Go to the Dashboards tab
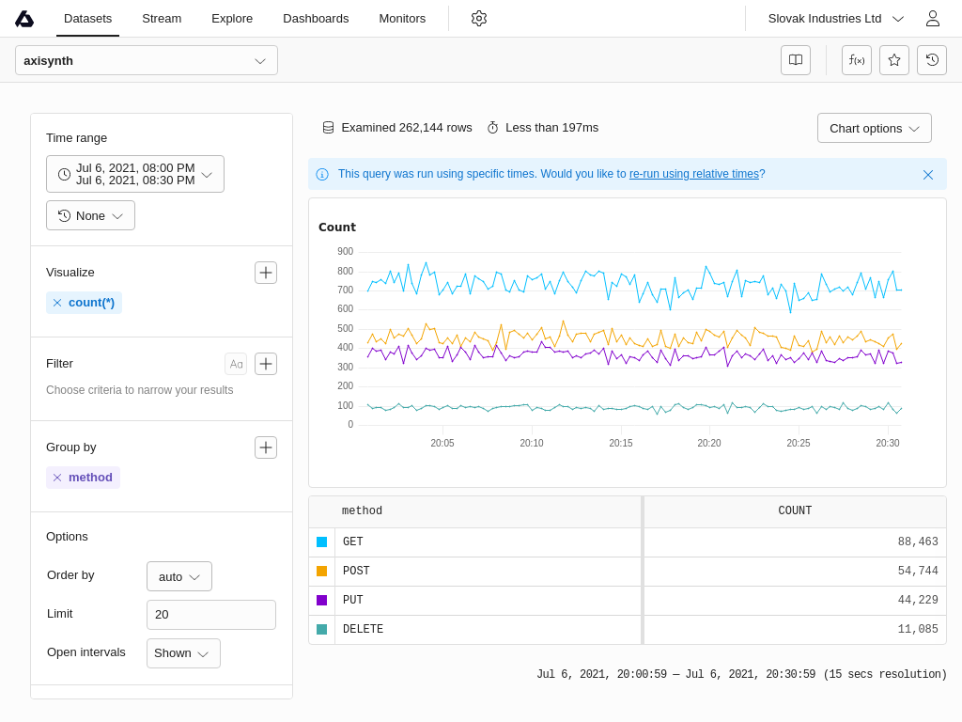 pyautogui.click(x=316, y=19)
